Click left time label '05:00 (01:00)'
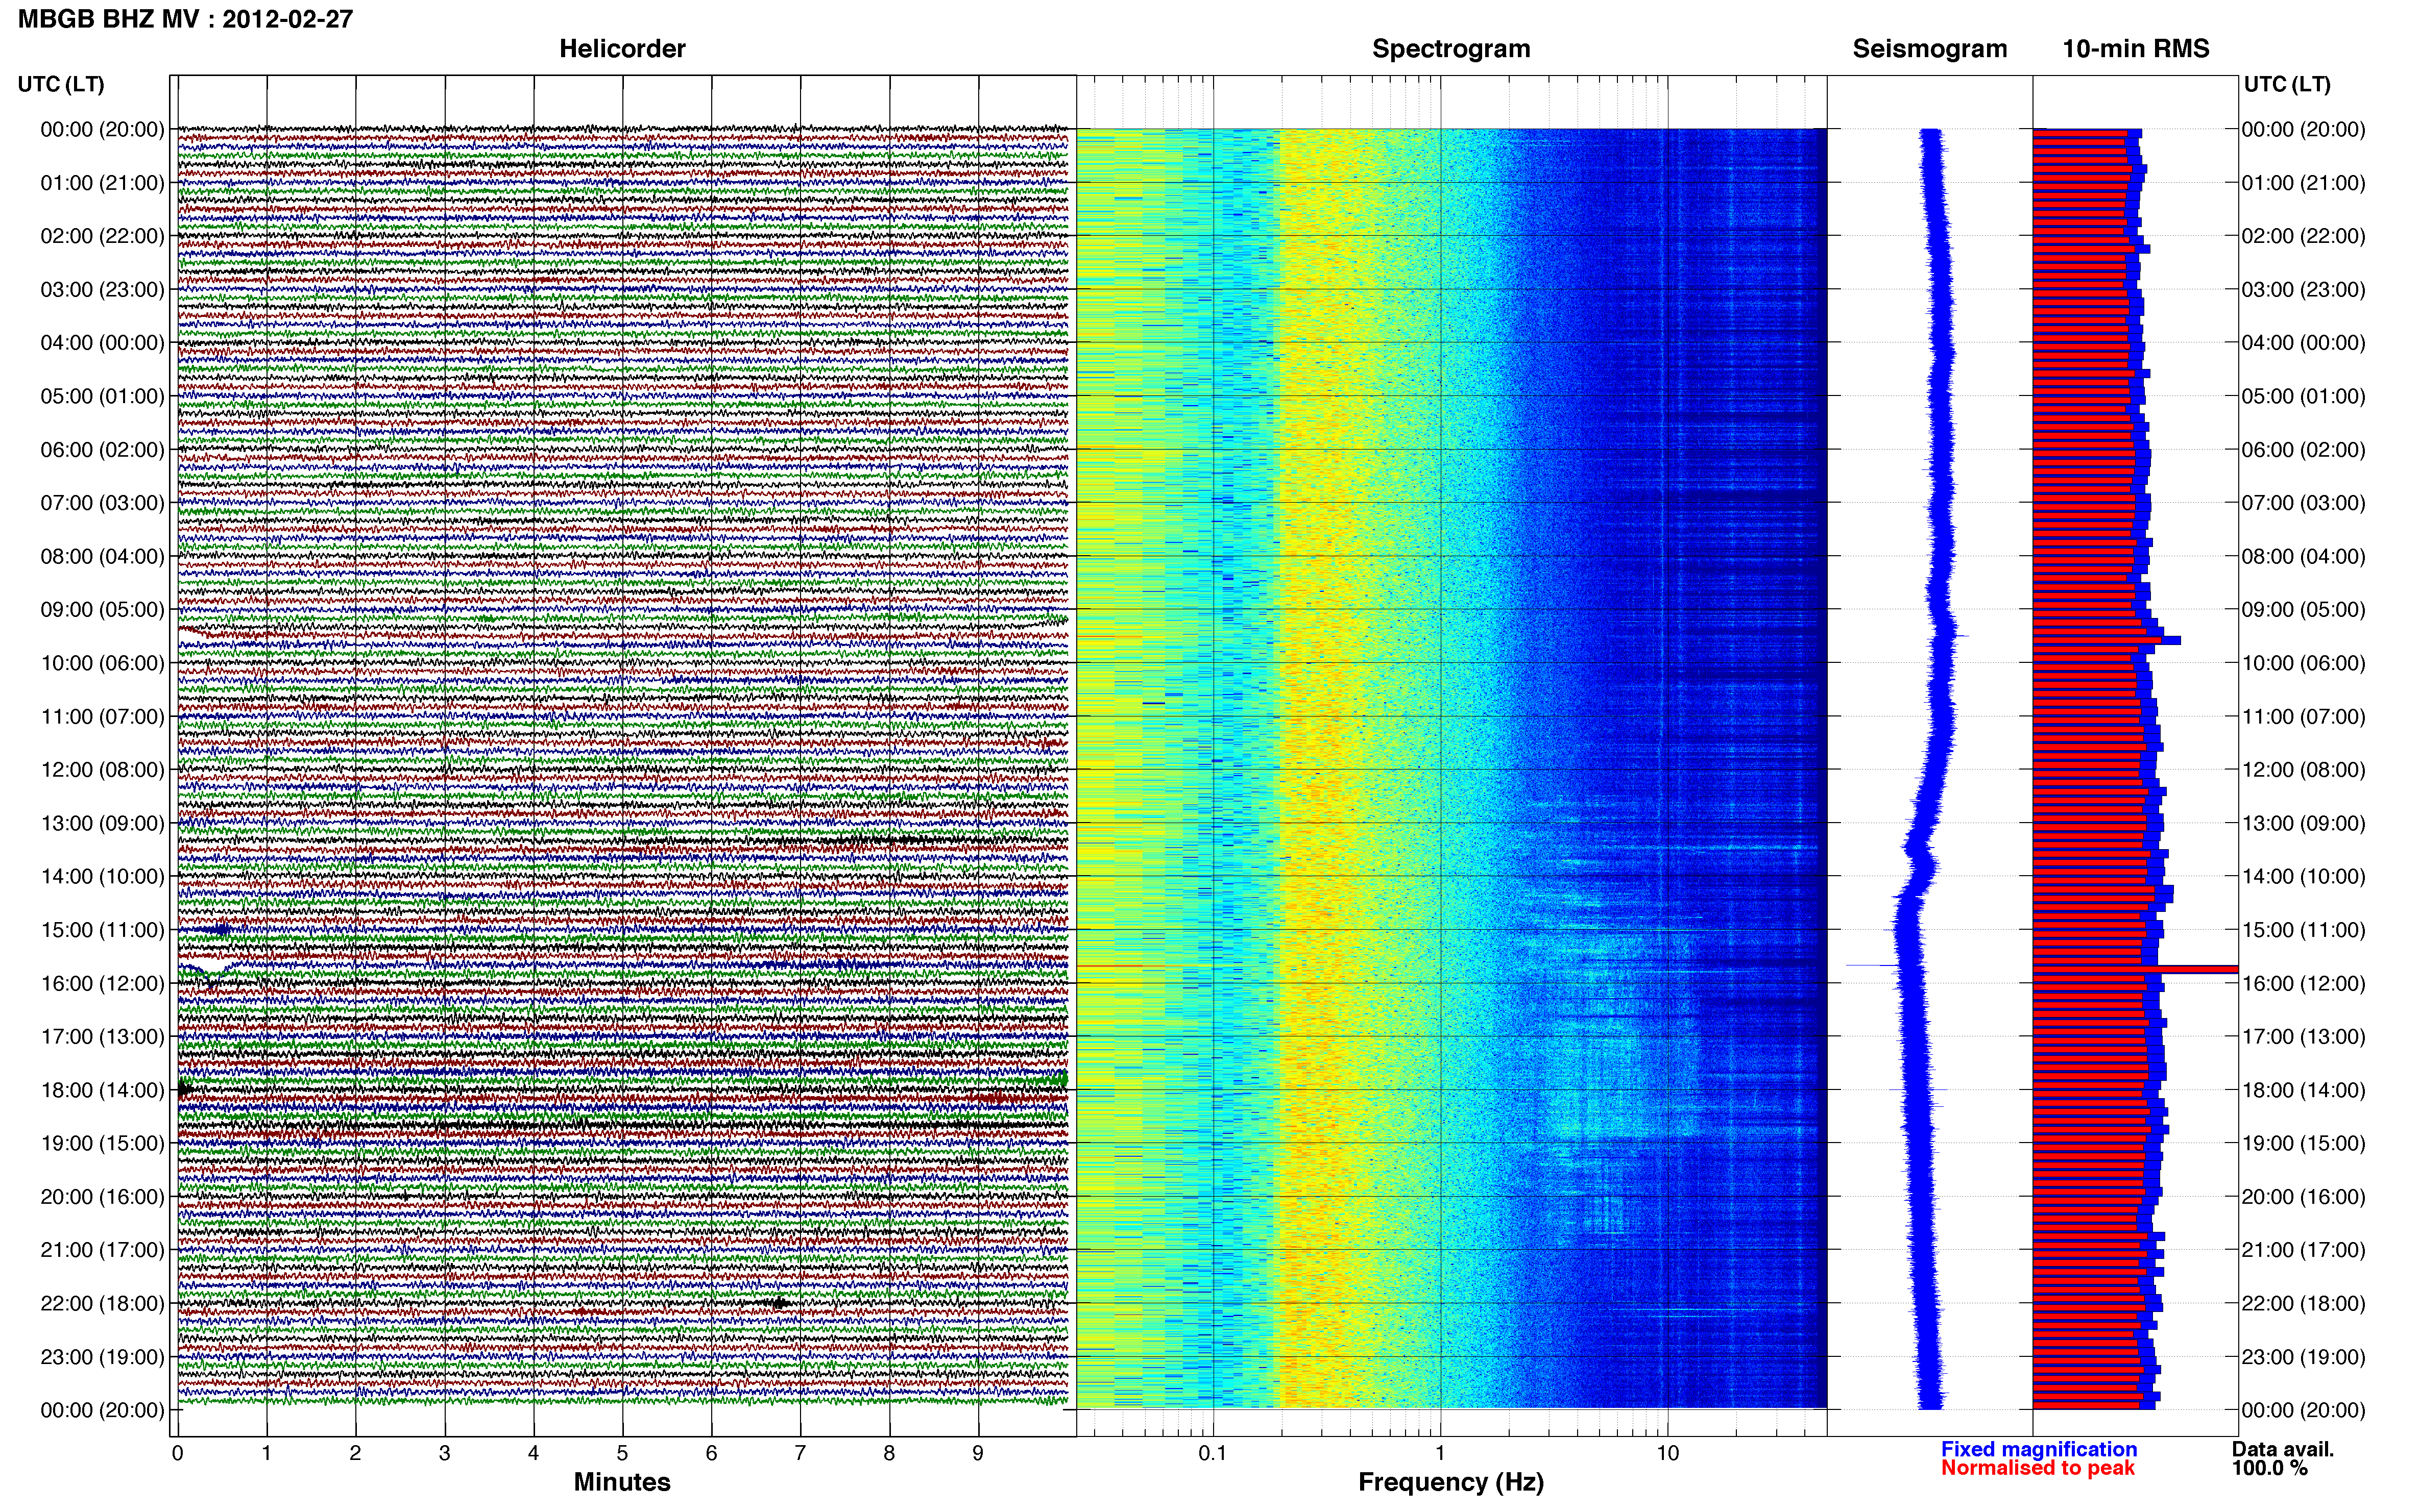Screen dimensions: 2420x1512 point(102,396)
